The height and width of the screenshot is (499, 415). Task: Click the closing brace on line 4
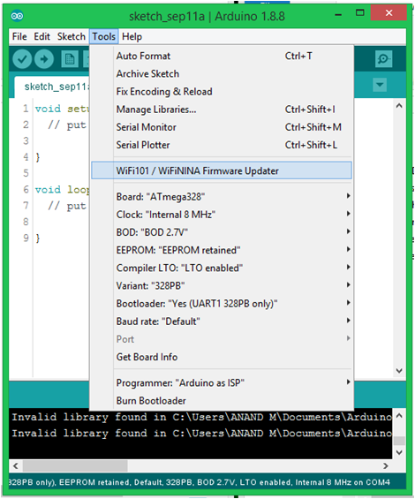click(x=38, y=157)
